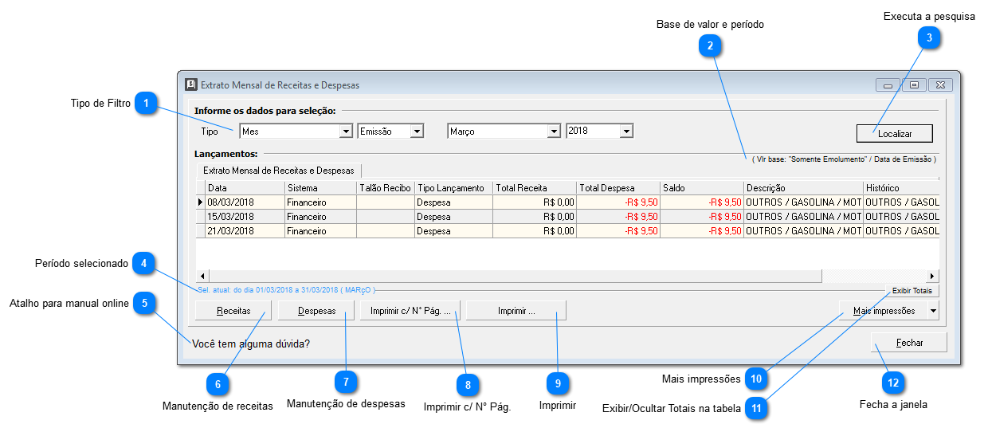Click the Talão Recibo column header
The width and height of the screenshot is (988, 428).
[x=386, y=188]
